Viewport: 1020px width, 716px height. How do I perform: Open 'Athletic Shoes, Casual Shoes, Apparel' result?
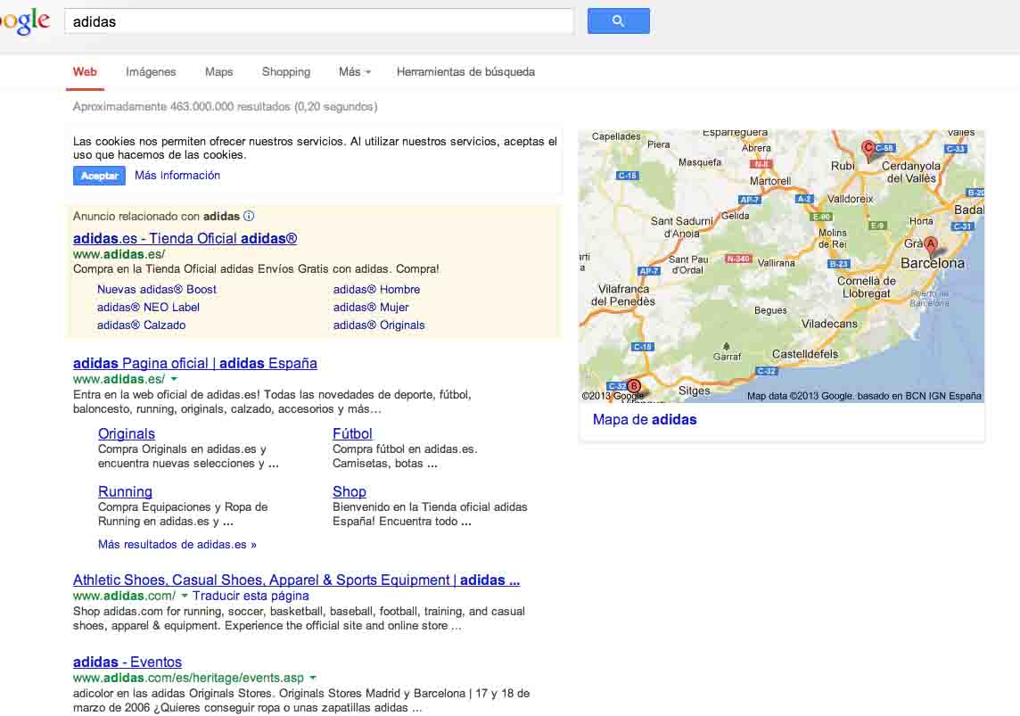click(296, 580)
